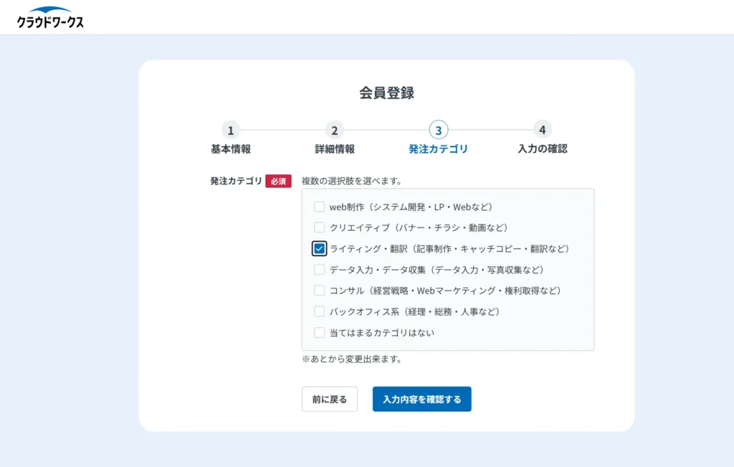The height and width of the screenshot is (467, 734).
Task: Click the step 2 詳細情報 circle
Action: 335,131
